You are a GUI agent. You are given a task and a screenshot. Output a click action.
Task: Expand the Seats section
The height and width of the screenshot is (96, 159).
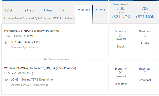click(x=100, y=10)
